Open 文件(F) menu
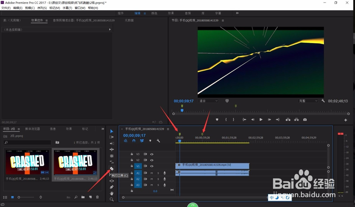 click(x=6, y=8)
